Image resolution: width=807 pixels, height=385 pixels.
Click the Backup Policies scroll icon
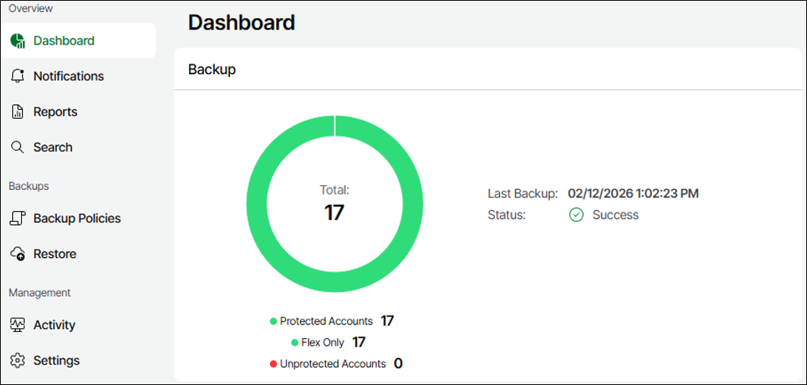point(17,219)
